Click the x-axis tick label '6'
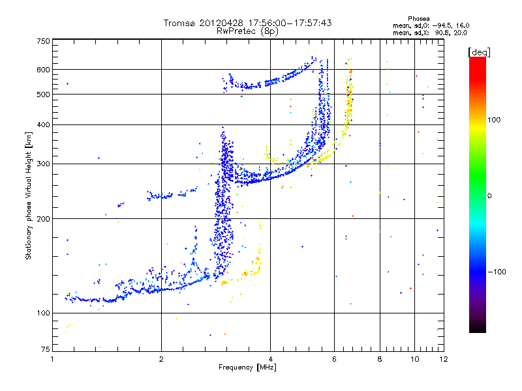 334,359
